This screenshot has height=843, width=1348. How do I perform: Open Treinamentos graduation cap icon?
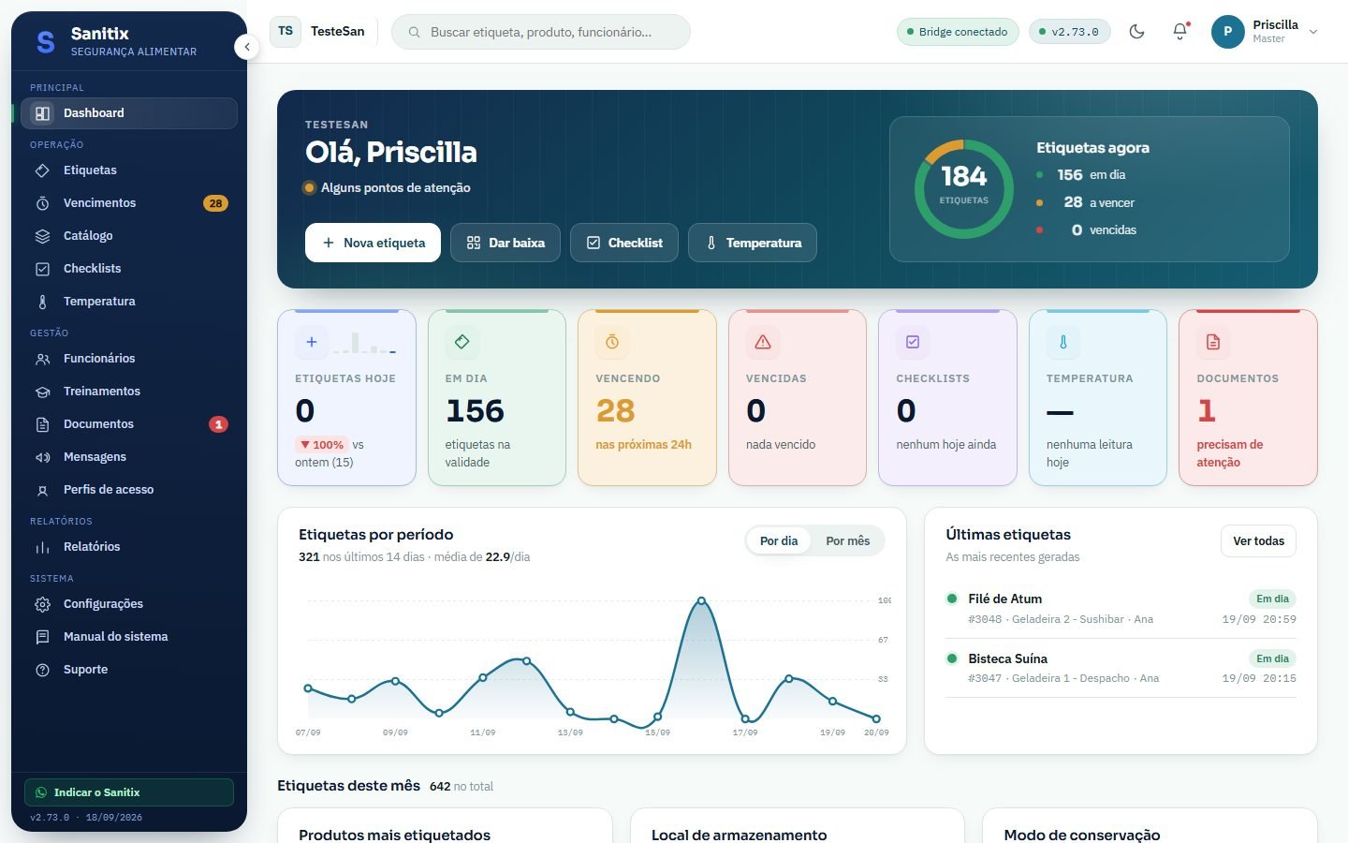42,392
